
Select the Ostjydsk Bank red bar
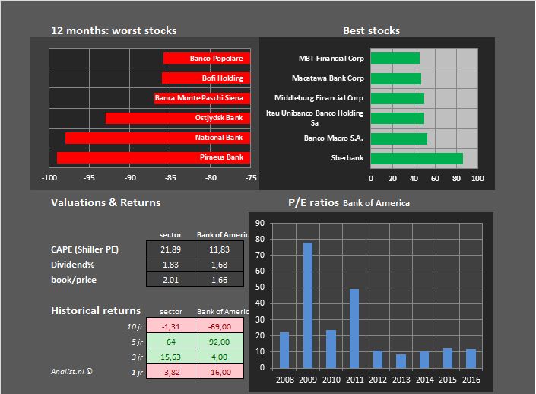coord(178,118)
